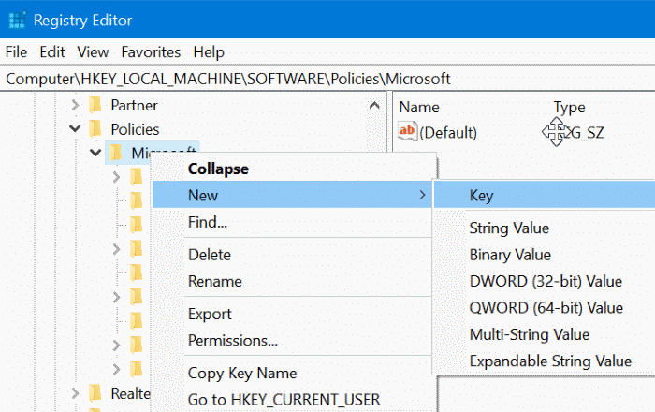This screenshot has height=412, width=655.
Task: Select Permissions... in the context menu
Action: coord(233,340)
